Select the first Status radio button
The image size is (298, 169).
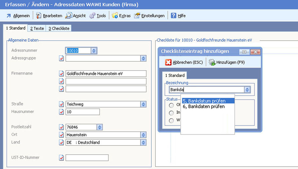pos(172,105)
